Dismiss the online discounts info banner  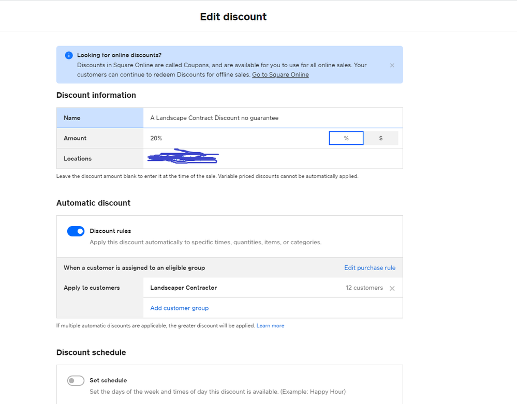(392, 65)
